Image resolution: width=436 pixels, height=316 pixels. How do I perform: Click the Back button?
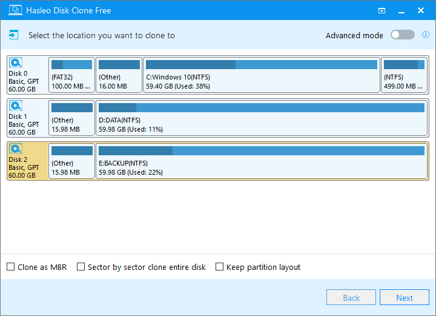point(351,297)
